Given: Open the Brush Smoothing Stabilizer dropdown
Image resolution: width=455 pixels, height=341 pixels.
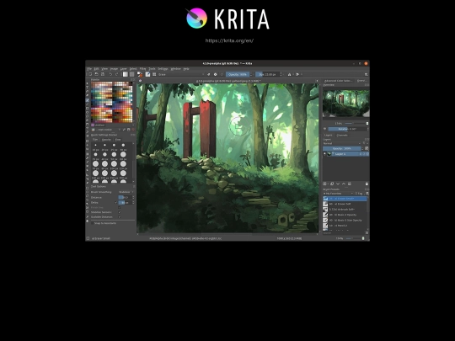Looking at the screenshot, I should [126, 192].
